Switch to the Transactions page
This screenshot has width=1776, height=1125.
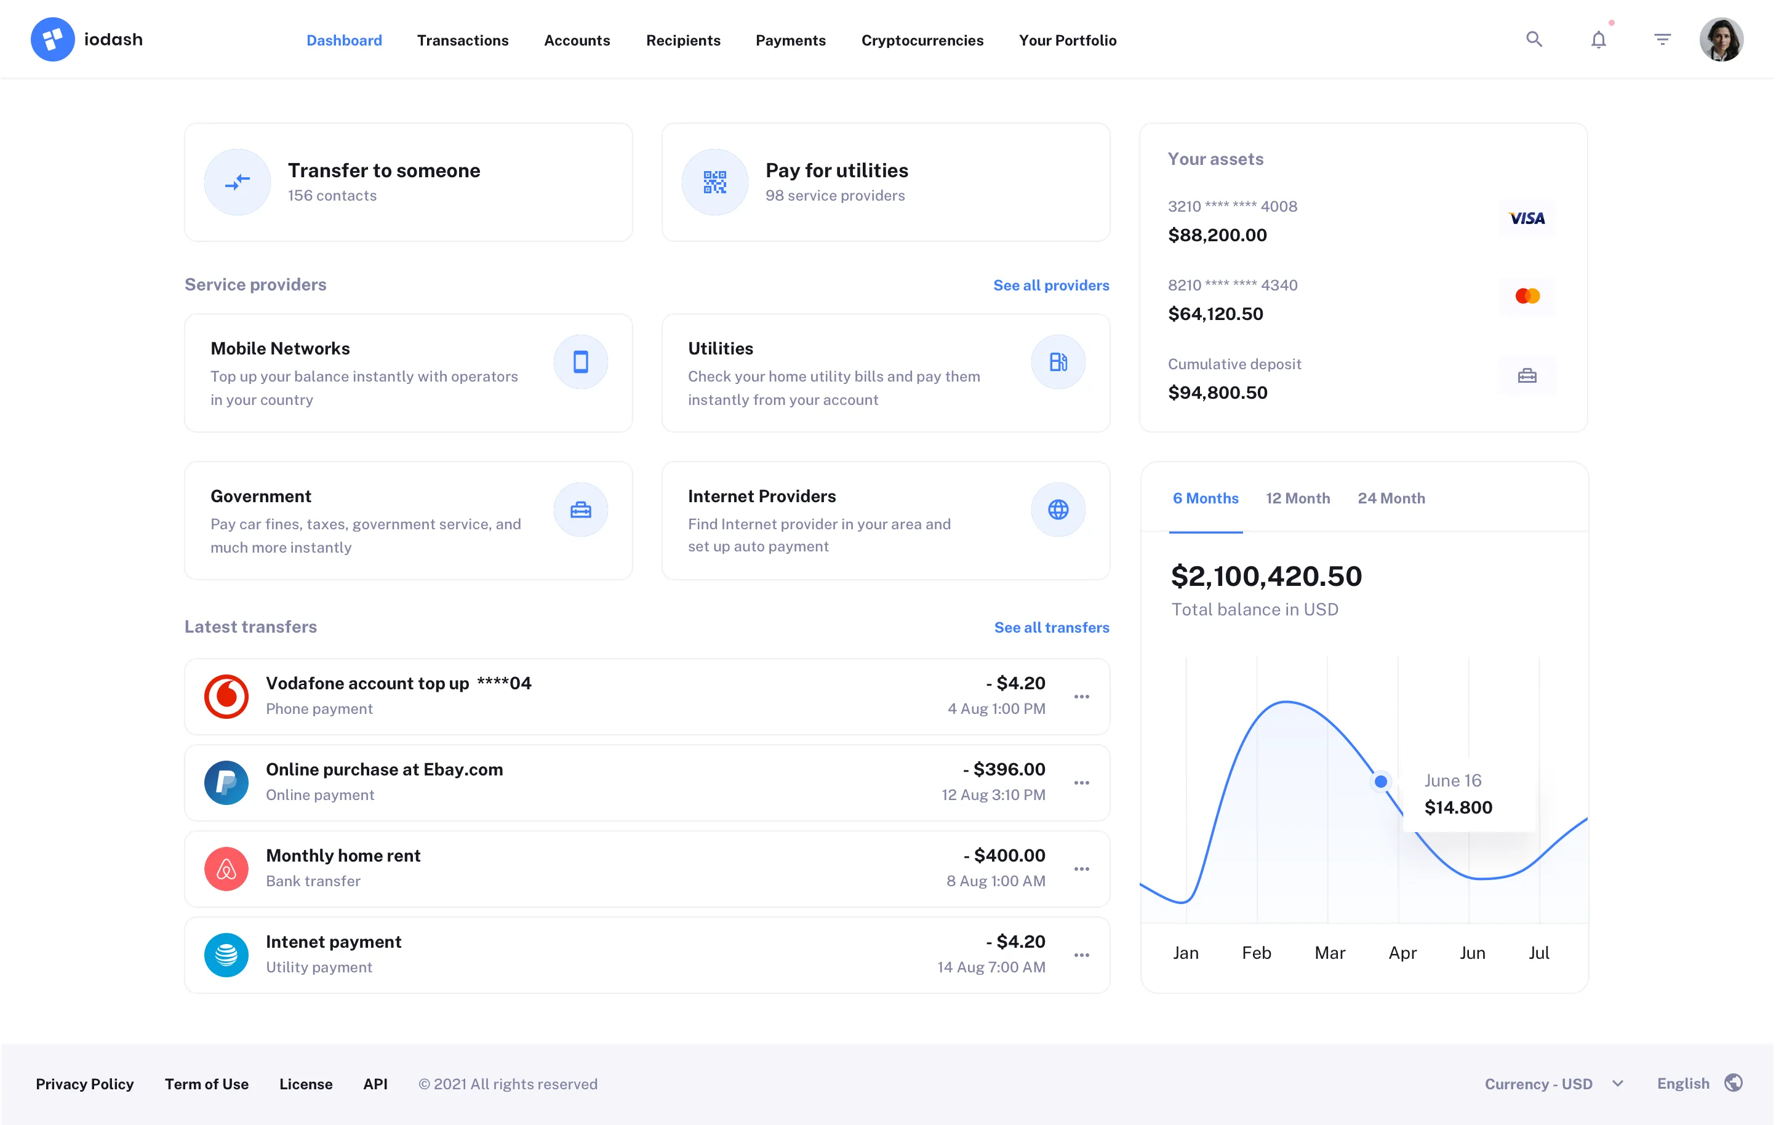click(x=462, y=41)
